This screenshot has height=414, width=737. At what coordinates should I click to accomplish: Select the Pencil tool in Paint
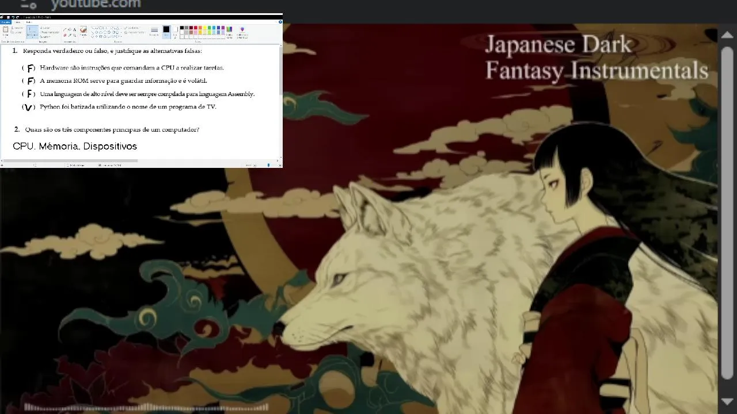pyautogui.click(x=64, y=30)
